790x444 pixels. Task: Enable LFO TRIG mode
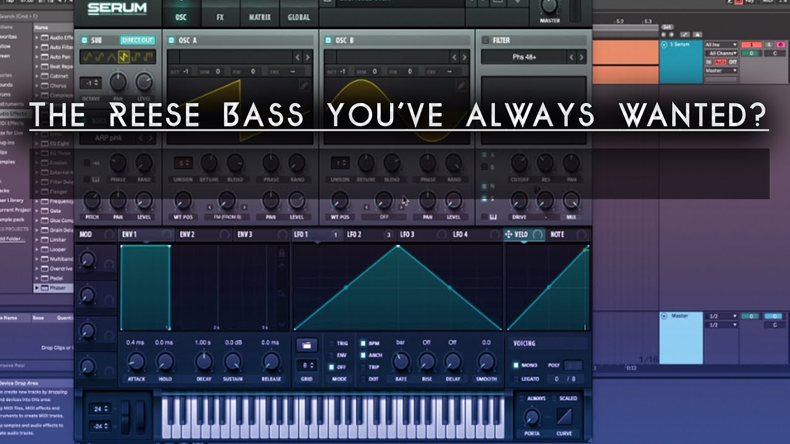pyautogui.click(x=331, y=343)
